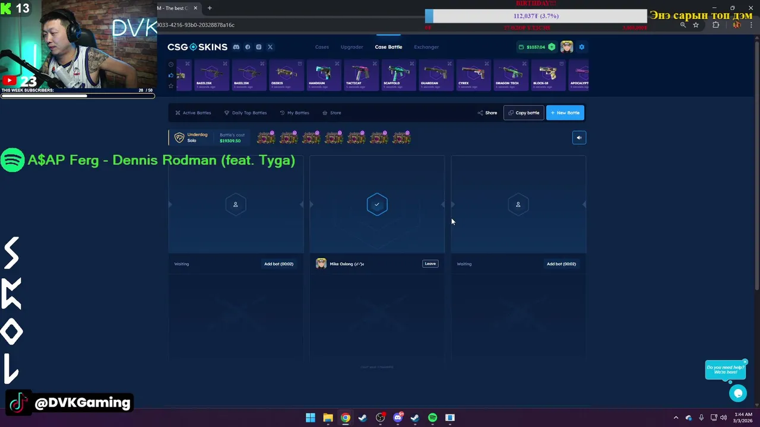The image size is (760, 427).
Task: Open the Windows Start menu
Action: [311, 418]
